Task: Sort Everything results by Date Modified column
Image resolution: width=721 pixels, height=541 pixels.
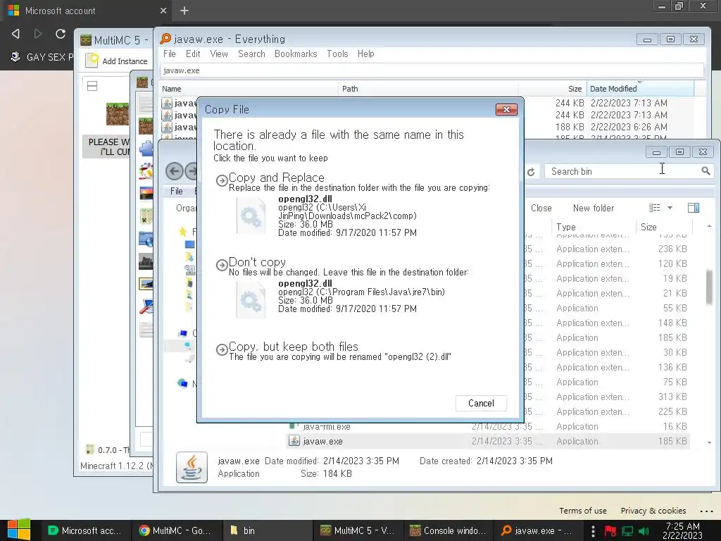Action: [x=639, y=89]
